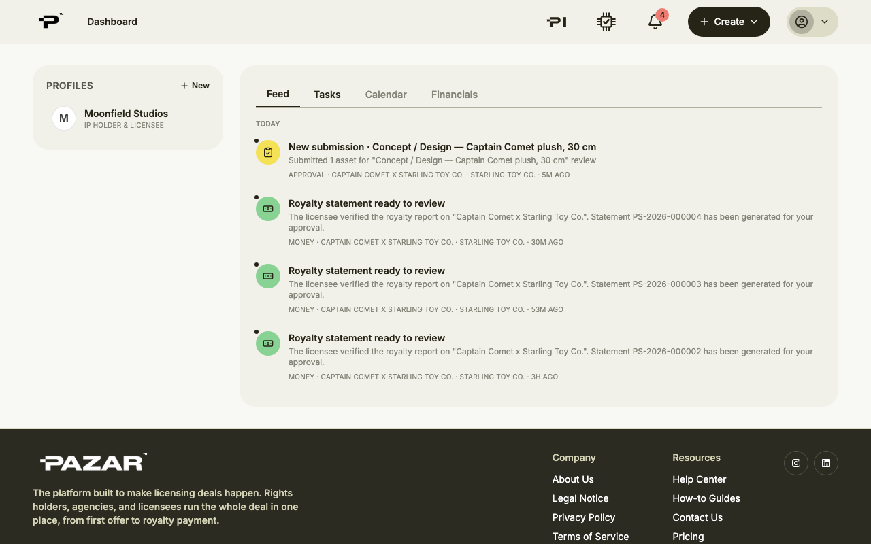Click the statement PS-2026-000004 description text
871x544 pixels.
[551, 222]
